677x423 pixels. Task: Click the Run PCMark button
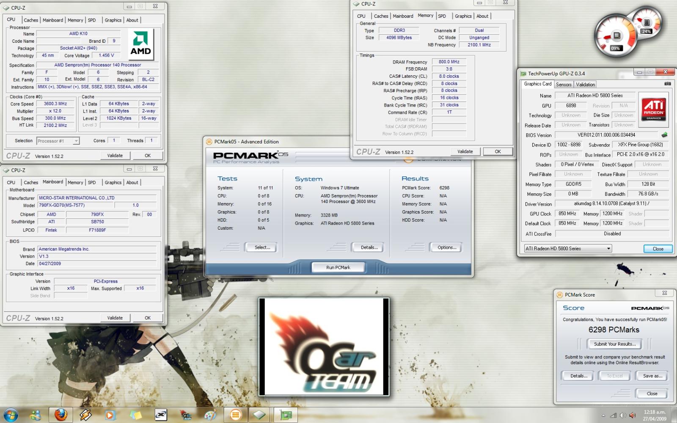338,267
